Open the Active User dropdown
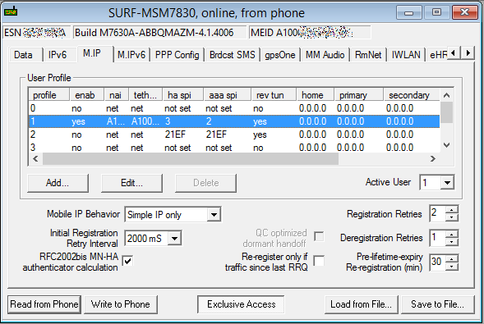The image size is (484, 324). [447, 183]
